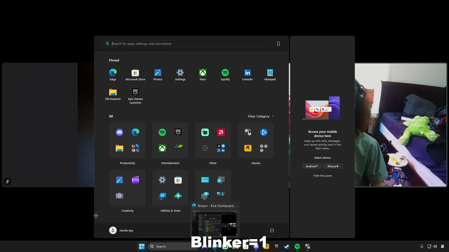Viewport: 449px width, 252px height.
Task: Click Stream - Kick Dashboard preview thumbnail
Action: click(214, 224)
